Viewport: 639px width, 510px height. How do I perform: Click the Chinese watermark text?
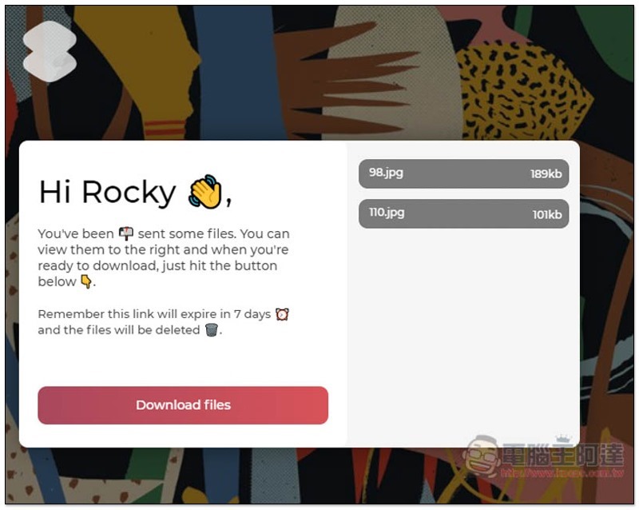(x=563, y=456)
